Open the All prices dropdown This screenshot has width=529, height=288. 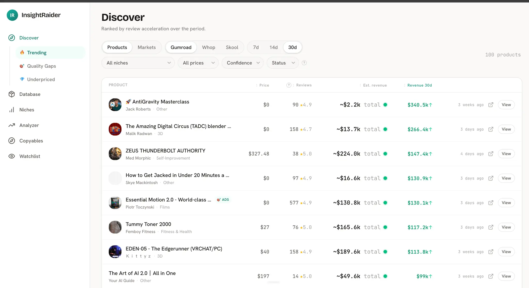(x=198, y=63)
